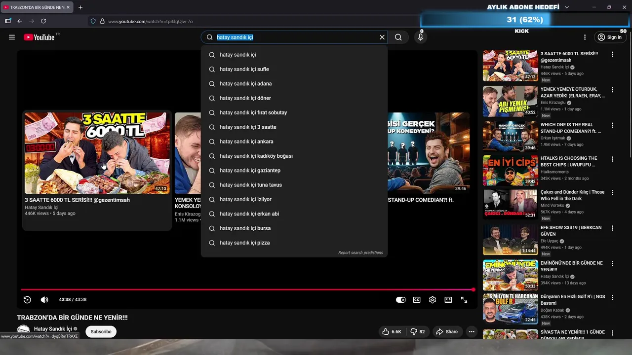Start voice search with the microphone
The height and width of the screenshot is (355, 632).
(x=421, y=37)
